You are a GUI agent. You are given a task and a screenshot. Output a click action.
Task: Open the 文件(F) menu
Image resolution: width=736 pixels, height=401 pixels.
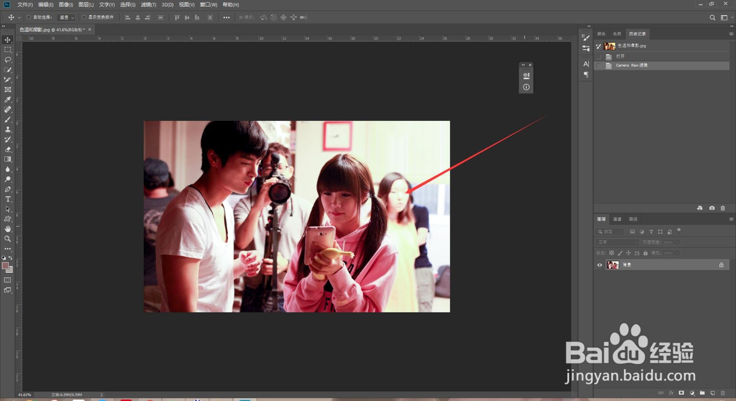[25, 5]
